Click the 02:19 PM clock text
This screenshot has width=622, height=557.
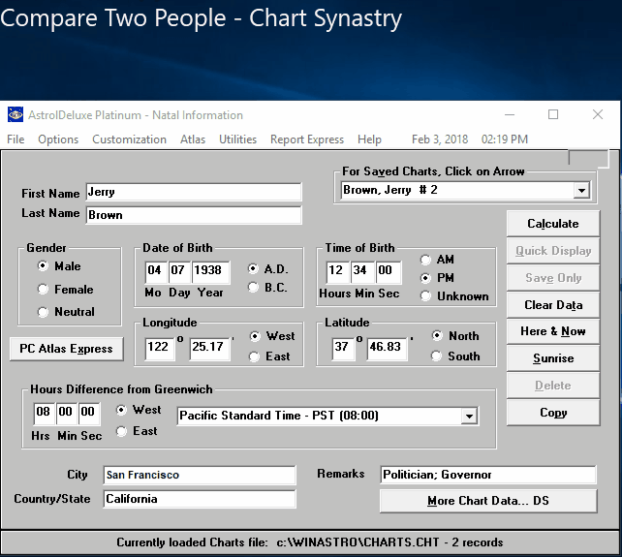pos(504,139)
